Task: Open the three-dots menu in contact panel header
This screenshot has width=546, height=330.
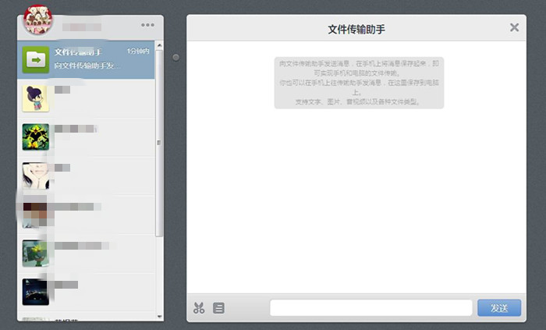Action: tap(147, 25)
